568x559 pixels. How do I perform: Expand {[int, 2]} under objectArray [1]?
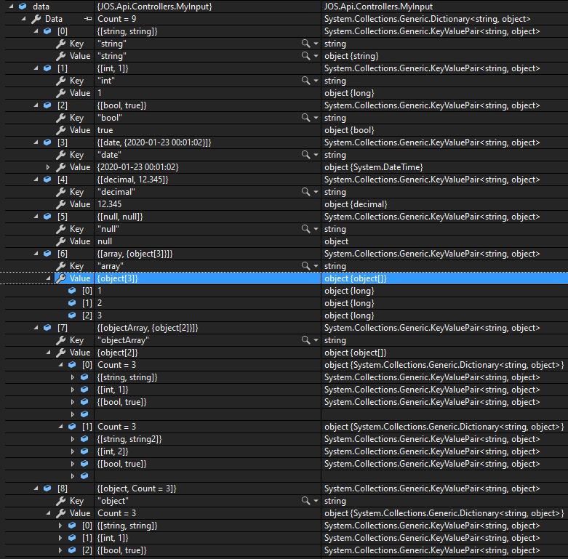(73, 451)
